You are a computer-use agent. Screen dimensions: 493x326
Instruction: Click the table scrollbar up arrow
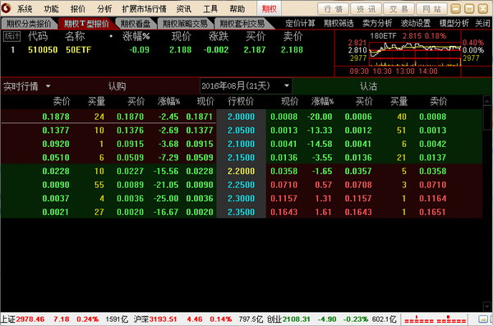tap(486, 101)
